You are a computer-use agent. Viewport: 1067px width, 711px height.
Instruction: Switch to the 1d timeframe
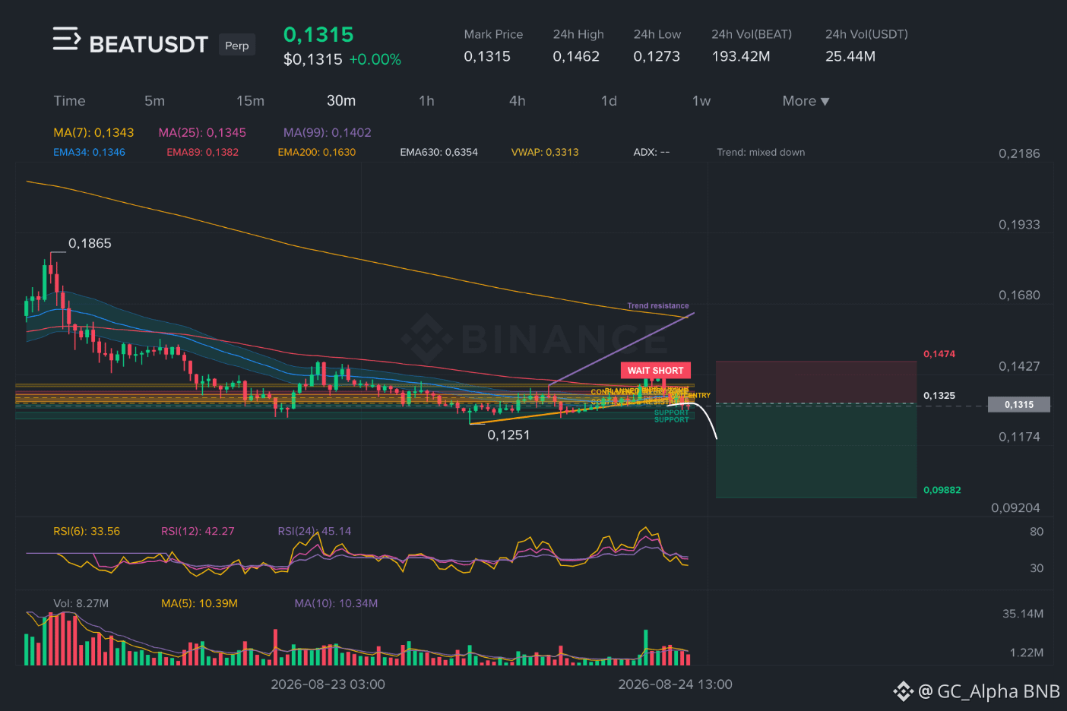pos(609,101)
